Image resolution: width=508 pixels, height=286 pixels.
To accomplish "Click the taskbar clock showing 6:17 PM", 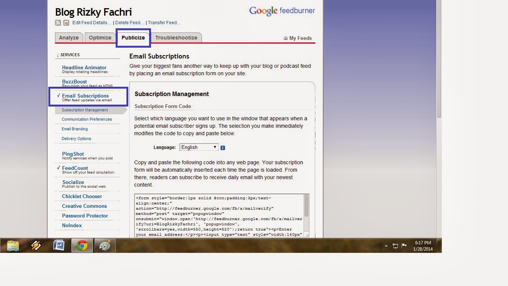I will [x=423, y=246].
